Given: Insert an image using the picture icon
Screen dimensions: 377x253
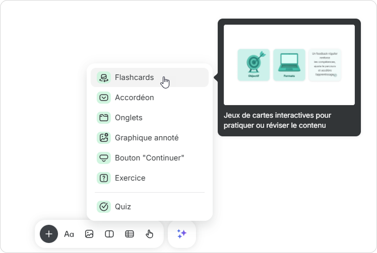Looking at the screenshot, I should point(89,234).
